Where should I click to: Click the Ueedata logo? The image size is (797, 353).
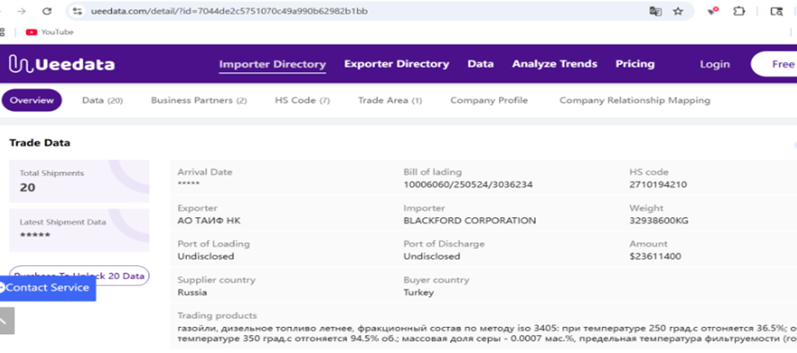pyautogui.click(x=61, y=65)
